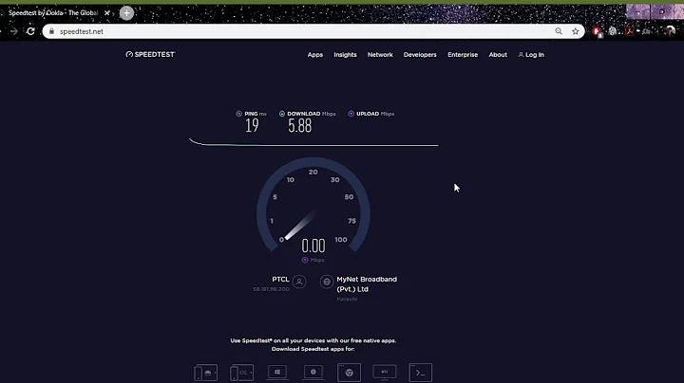Open the Enterprise menu item
Viewport: 684px width, 383px height.
pyautogui.click(x=463, y=55)
